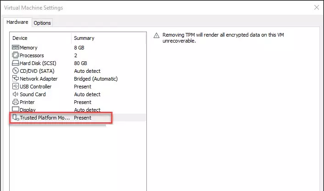
Task: Click Auto detect summary for Display
Action: click(87, 110)
